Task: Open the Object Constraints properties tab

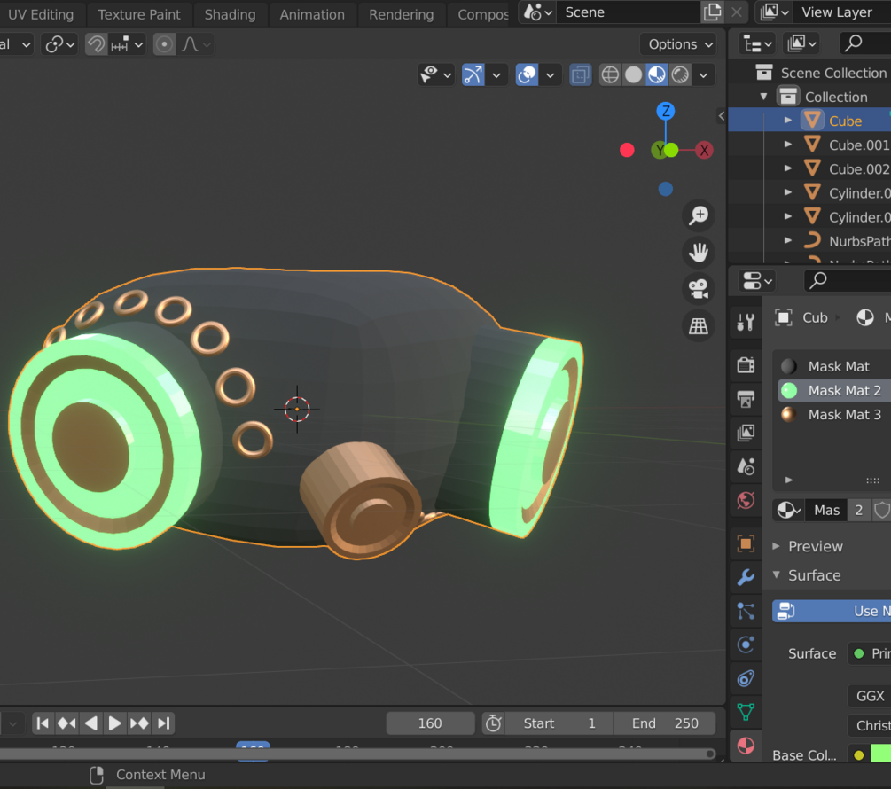Action: point(746,678)
